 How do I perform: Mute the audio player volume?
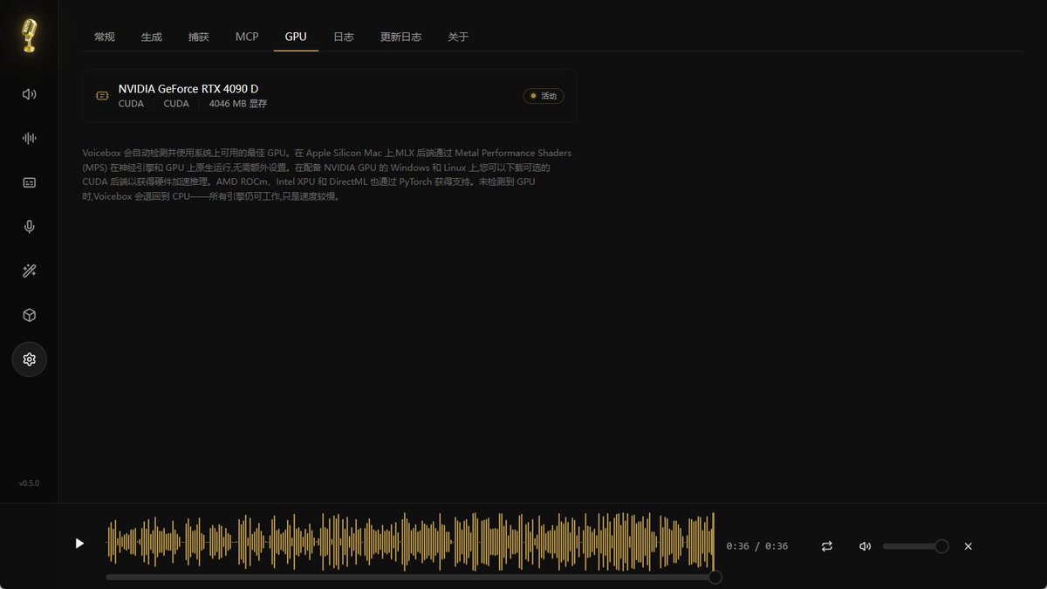865,546
